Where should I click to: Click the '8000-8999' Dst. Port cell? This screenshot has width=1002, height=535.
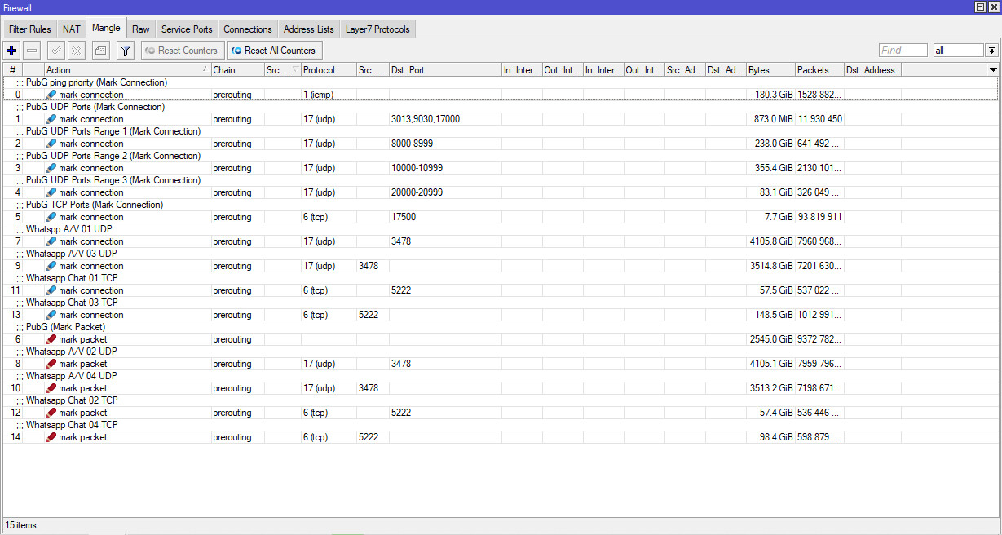[445, 144]
